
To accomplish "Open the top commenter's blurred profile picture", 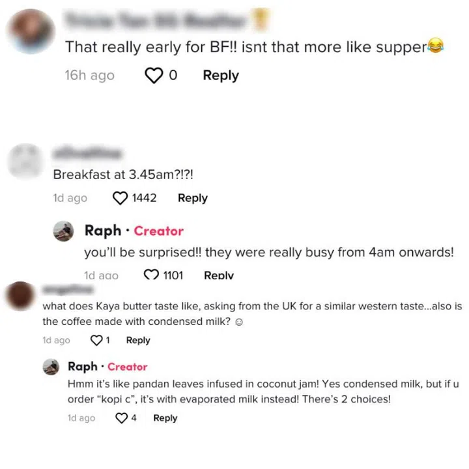I will coord(31,31).
